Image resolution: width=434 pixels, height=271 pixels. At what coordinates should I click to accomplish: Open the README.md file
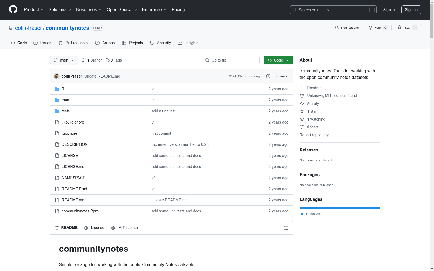(x=73, y=200)
